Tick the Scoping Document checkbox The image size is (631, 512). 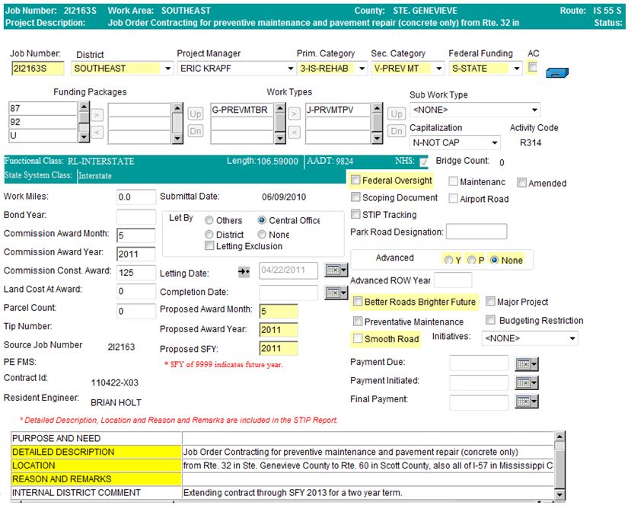[x=355, y=197]
